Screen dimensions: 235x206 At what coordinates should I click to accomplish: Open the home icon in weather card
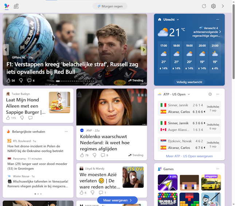point(160,19)
